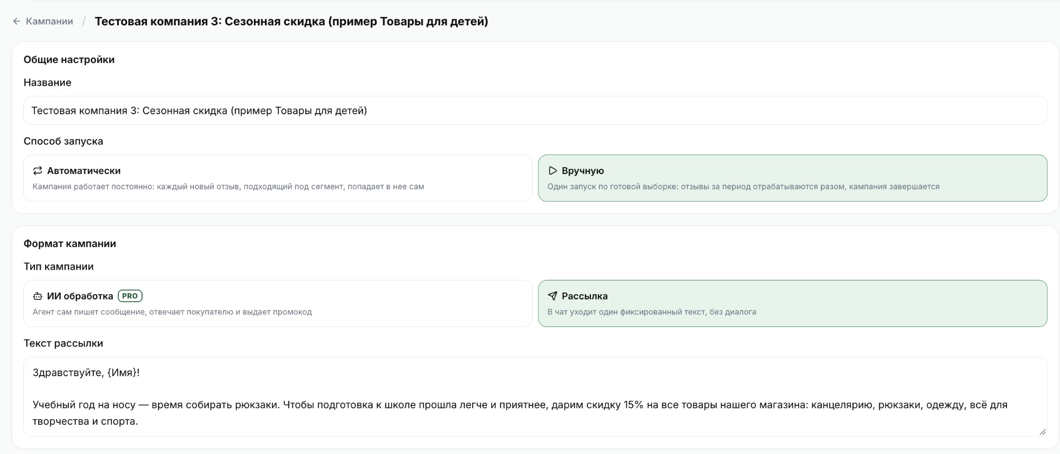
Task: Click the Общие настройки section heading
Action: (x=69, y=59)
